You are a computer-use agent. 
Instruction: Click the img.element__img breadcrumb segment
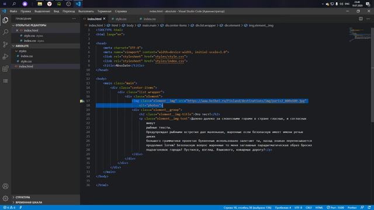(x=261, y=26)
